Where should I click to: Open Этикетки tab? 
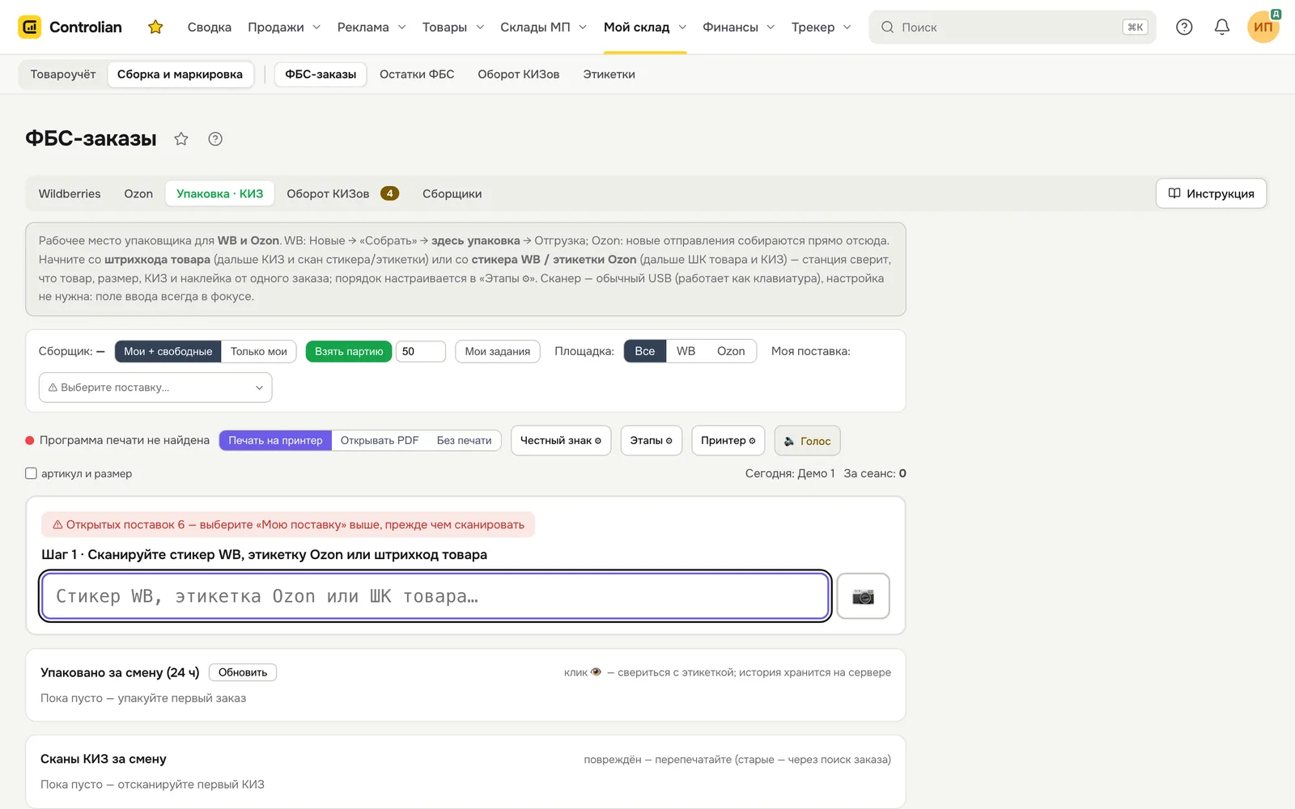[x=609, y=74]
